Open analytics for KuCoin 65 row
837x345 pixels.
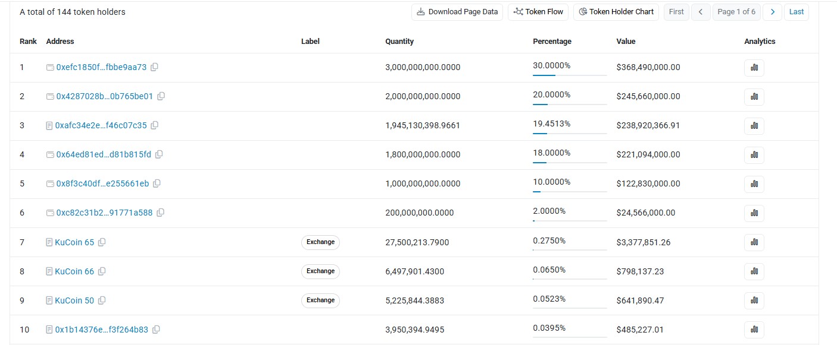click(754, 242)
